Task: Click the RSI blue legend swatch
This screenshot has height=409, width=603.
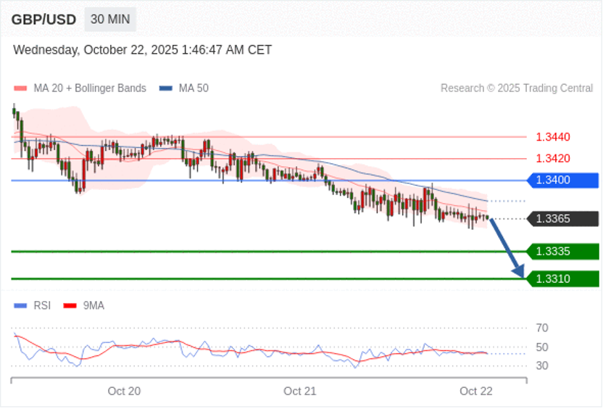Action: point(20,305)
